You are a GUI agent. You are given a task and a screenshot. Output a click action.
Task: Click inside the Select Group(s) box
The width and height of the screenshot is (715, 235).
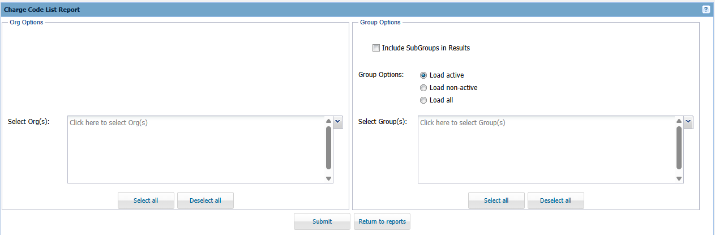coord(546,149)
